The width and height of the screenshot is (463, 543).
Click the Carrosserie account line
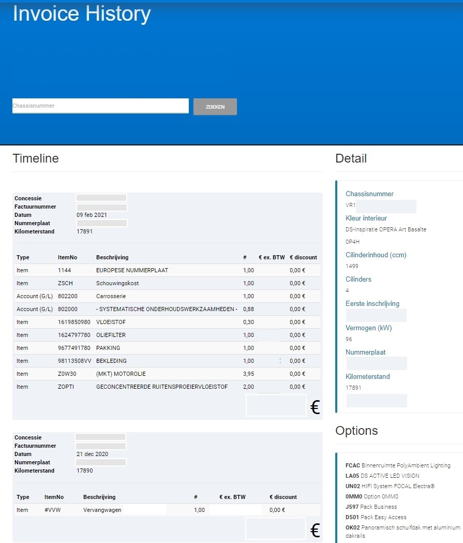click(x=111, y=296)
